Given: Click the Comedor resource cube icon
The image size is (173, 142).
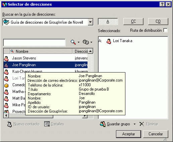Looking at the screenshot, I should click(6, 86).
